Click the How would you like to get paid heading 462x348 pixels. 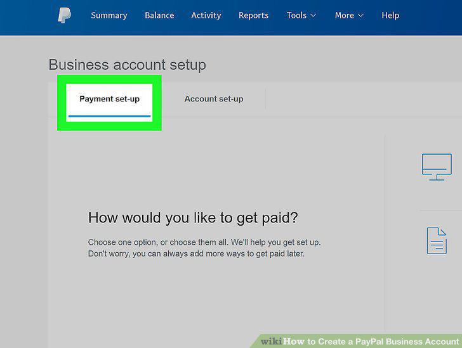point(193,218)
